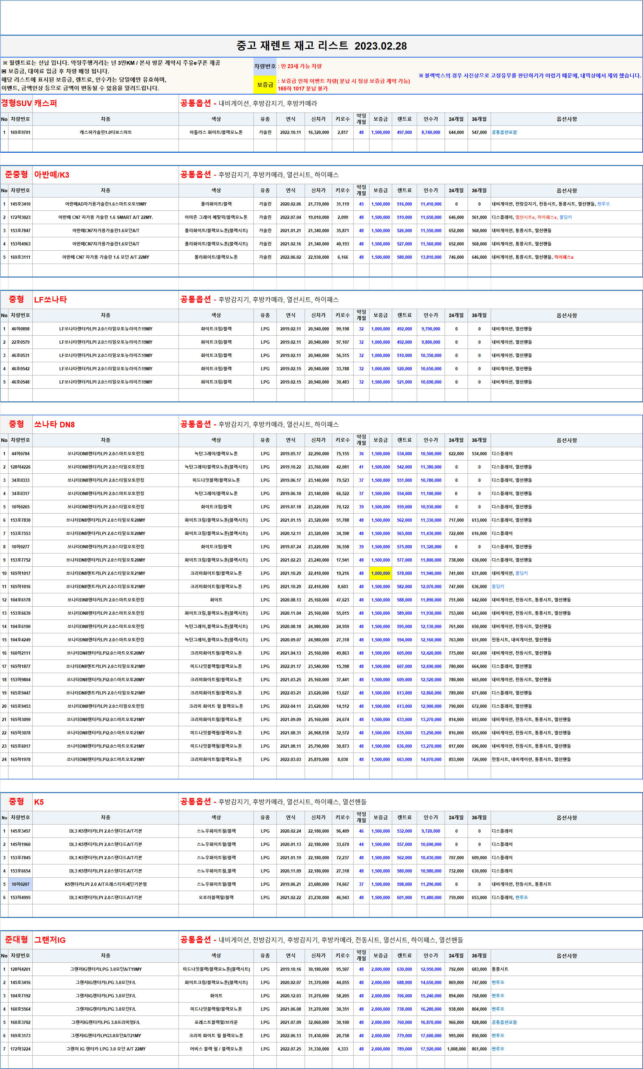Select vehicle number 145호3410
The width and height of the screenshot is (643, 1069).
click(x=20, y=204)
